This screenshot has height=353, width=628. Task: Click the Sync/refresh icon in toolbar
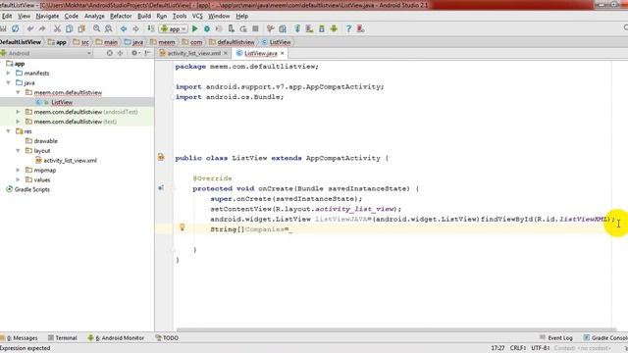16,28
